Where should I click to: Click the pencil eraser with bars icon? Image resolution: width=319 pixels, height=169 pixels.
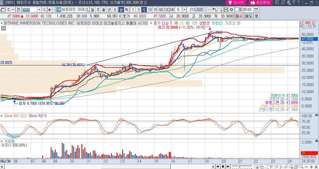(291, 167)
